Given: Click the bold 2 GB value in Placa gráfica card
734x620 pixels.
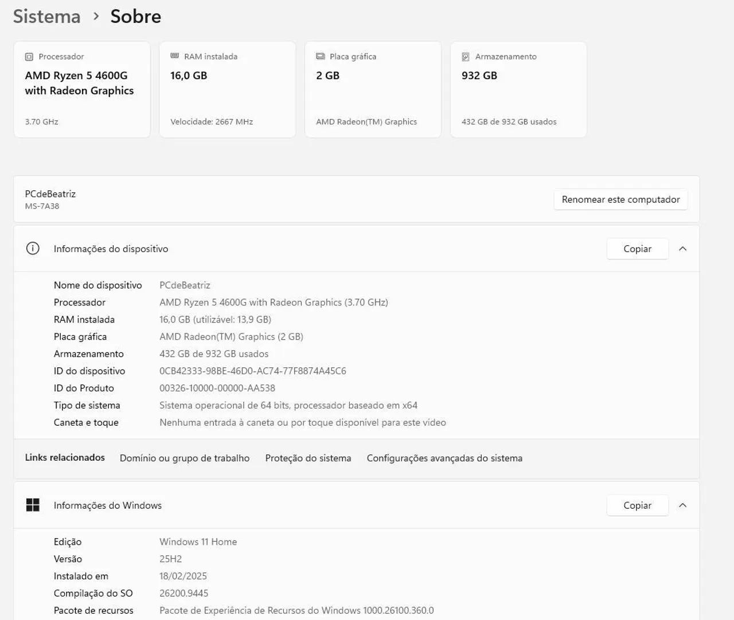Looking at the screenshot, I should point(327,76).
